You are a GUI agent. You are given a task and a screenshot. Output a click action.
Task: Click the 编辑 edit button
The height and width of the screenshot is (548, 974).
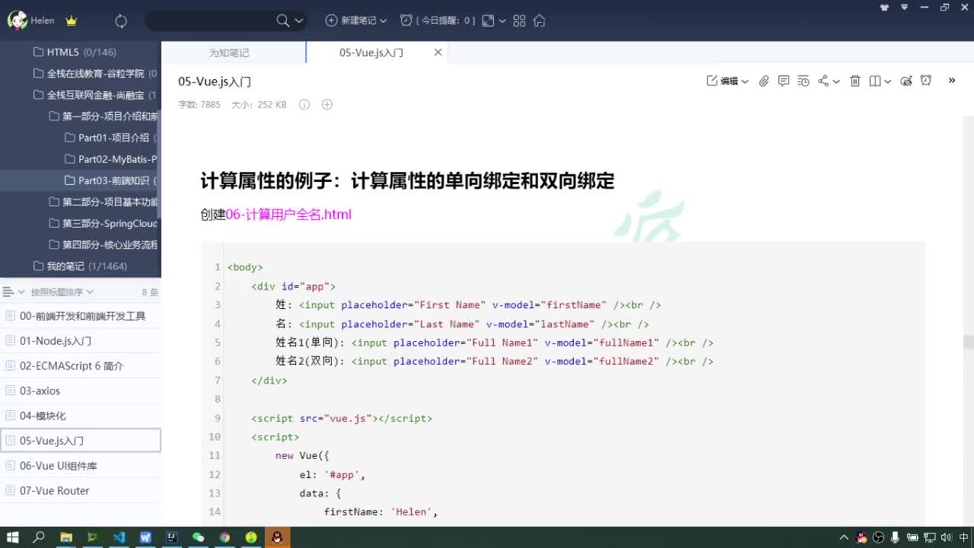coord(723,81)
